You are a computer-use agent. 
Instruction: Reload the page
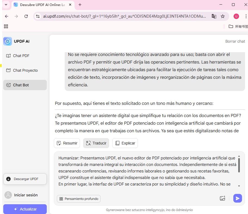point(26,16)
